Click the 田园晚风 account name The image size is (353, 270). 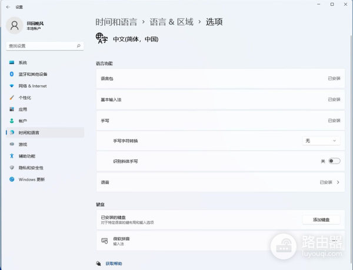(35, 23)
